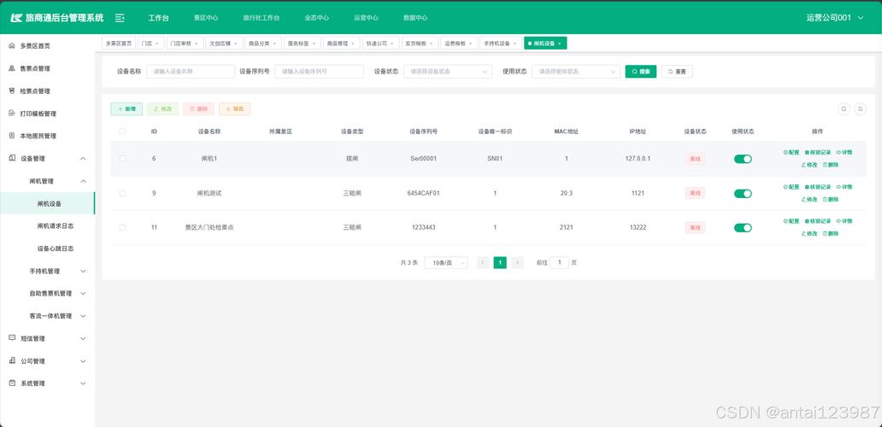Click the 多景区首页 home icon in sidebar

pyautogui.click(x=12, y=46)
